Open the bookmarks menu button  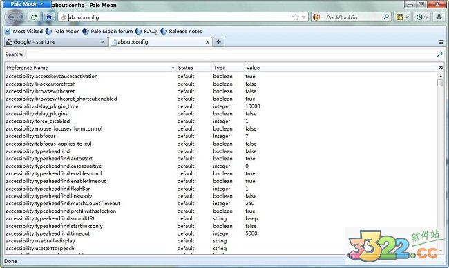(x=402, y=17)
